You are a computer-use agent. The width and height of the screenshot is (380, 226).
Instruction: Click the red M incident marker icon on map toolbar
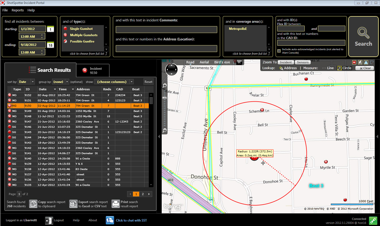click(x=354, y=62)
